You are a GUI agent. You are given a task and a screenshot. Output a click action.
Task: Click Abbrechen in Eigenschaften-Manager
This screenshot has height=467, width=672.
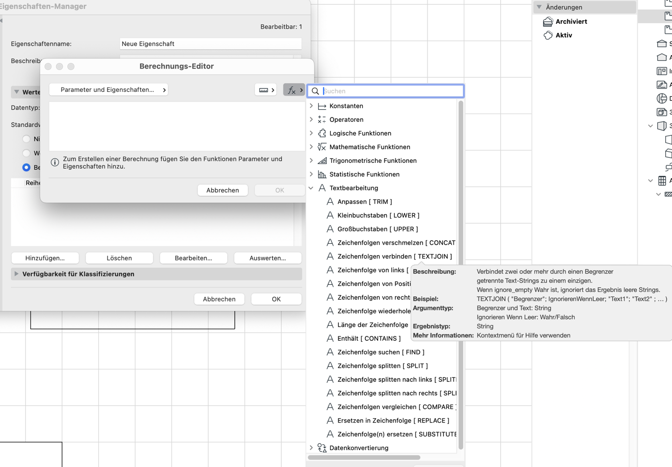click(219, 299)
